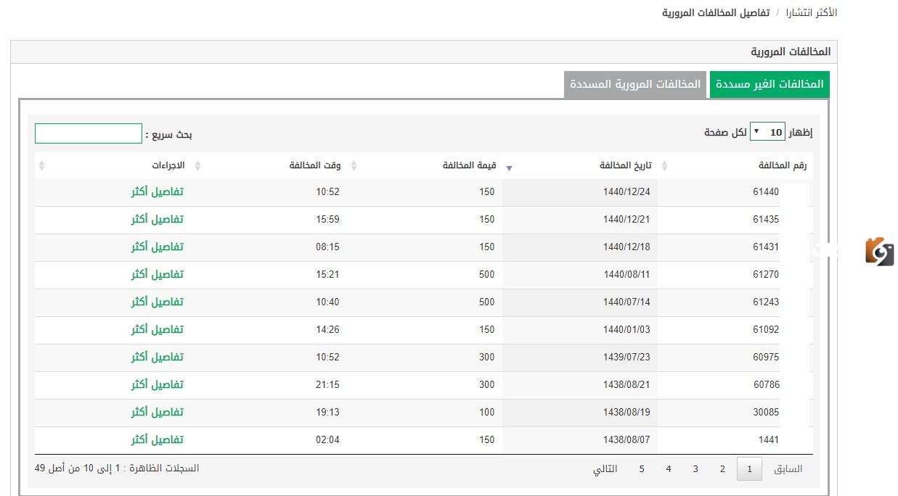The image size is (898, 496).
Task: Click violation number 61440 cell
Action: 766,192
